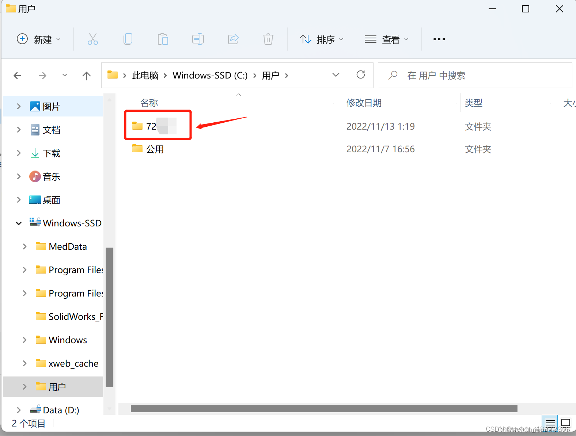Click 此电脑 in the address breadcrumb
This screenshot has height=436, width=576.
[x=145, y=76]
